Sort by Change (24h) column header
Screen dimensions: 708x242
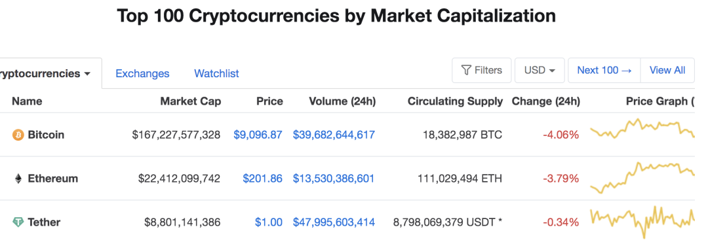(x=545, y=101)
